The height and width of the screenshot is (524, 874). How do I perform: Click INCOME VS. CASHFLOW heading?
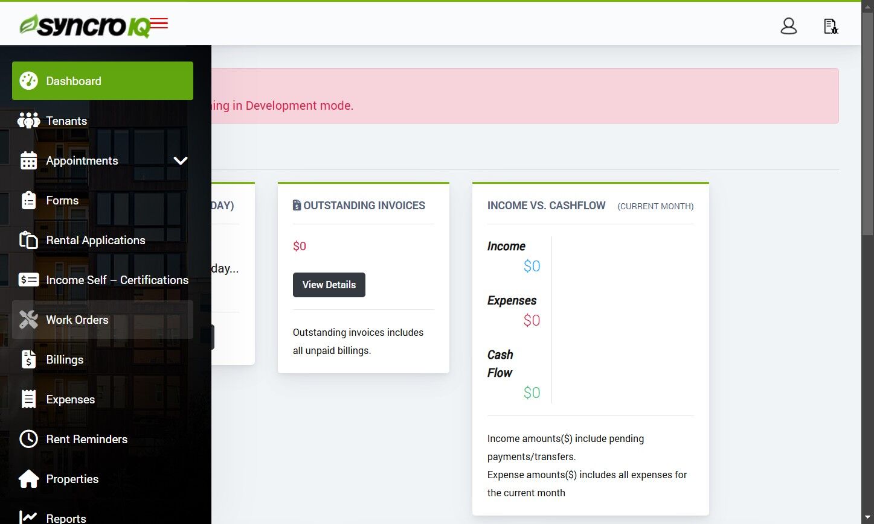(546, 206)
